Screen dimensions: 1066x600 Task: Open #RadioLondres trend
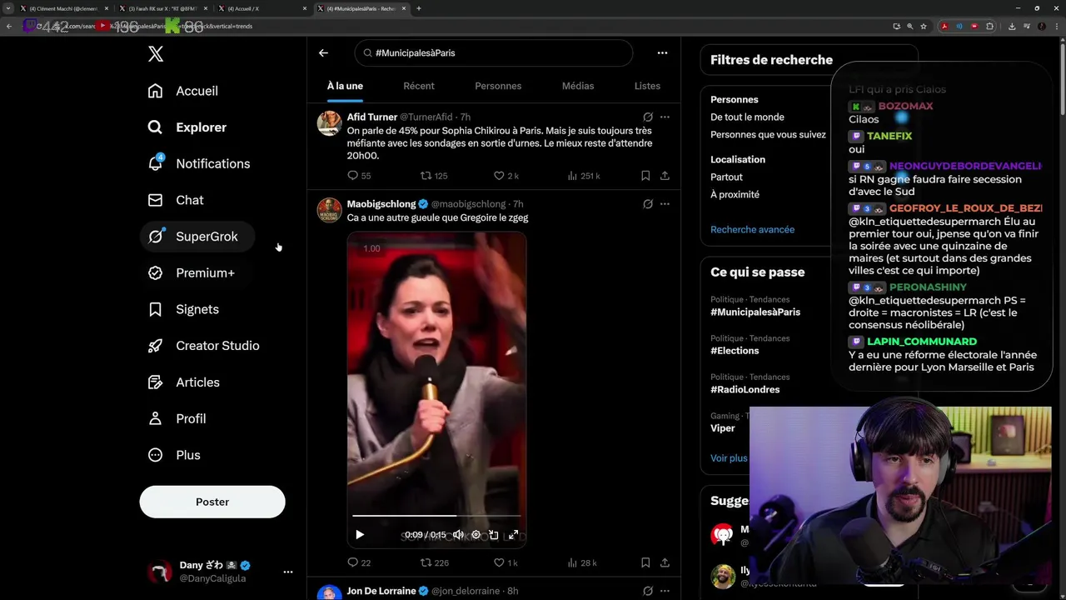745,389
